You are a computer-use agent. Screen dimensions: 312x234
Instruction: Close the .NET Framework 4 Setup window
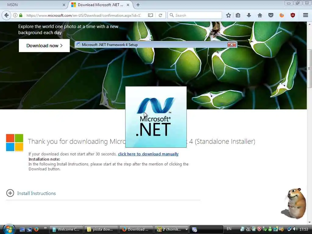point(232,44)
